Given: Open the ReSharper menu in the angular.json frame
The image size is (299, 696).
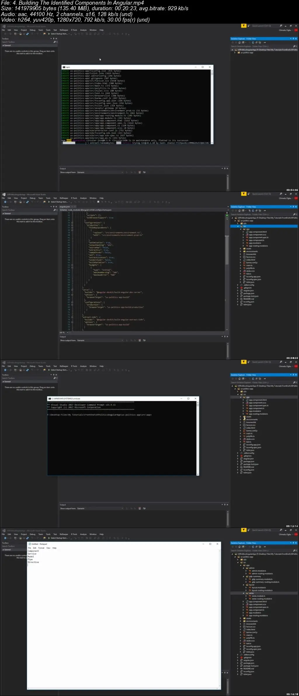Looking at the screenshot, I should (64, 198).
